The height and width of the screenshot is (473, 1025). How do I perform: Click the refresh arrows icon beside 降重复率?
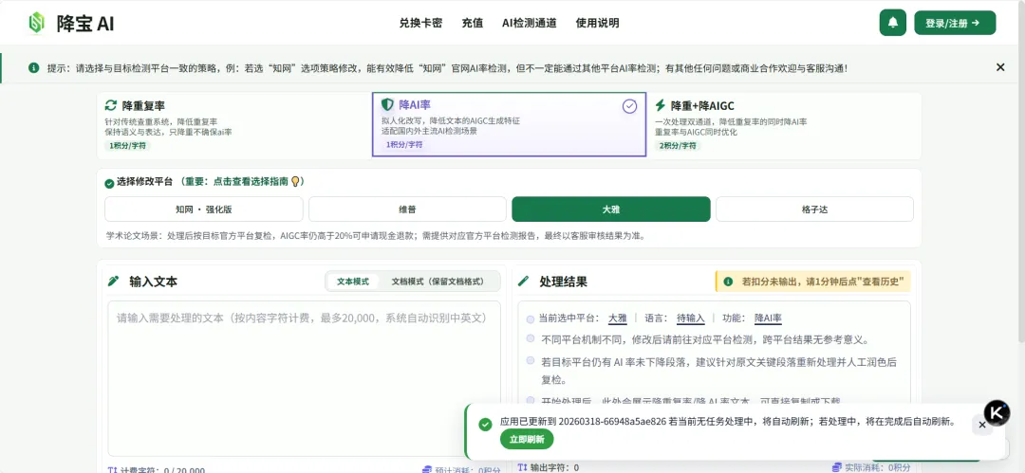[x=111, y=105]
